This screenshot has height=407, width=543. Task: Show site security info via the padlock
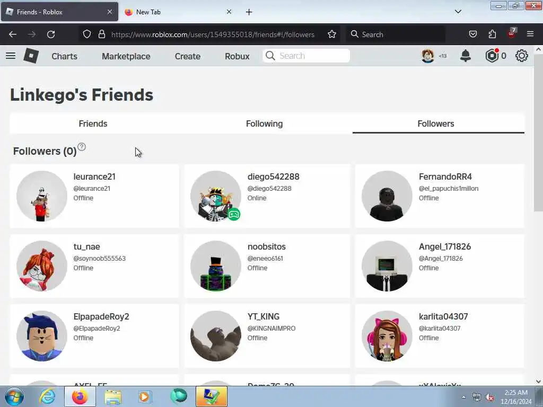[101, 34]
